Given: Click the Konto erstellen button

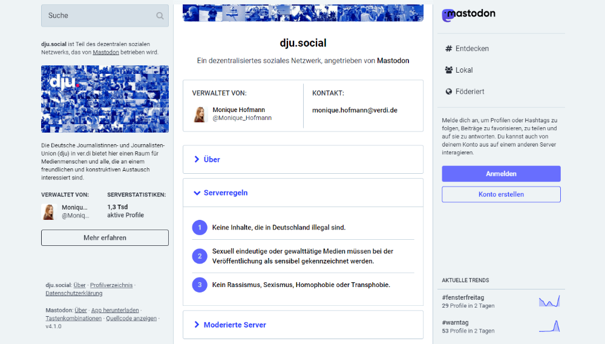Looking at the screenshot, I should [501, 194].
